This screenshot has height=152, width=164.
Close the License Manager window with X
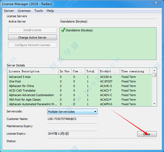coord(156,3)
